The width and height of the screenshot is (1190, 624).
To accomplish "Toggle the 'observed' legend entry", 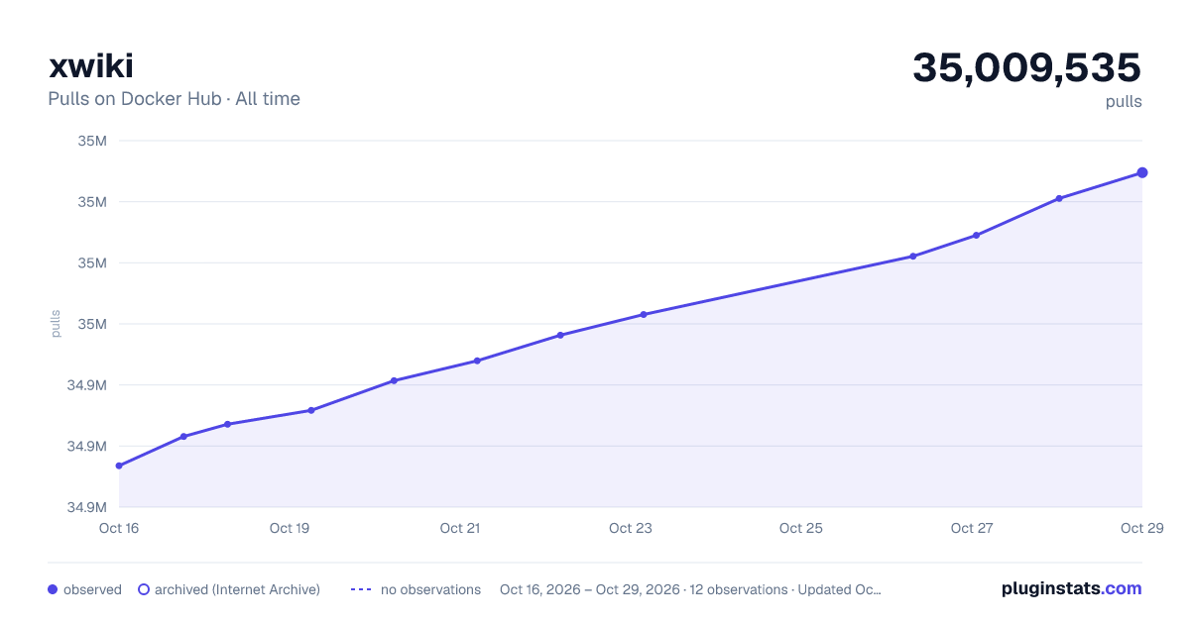I will click(84, 589).
